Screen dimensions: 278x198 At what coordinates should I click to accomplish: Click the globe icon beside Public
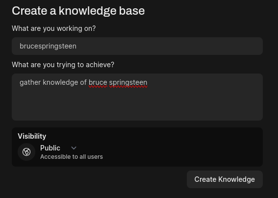click(x=26, y=152)
